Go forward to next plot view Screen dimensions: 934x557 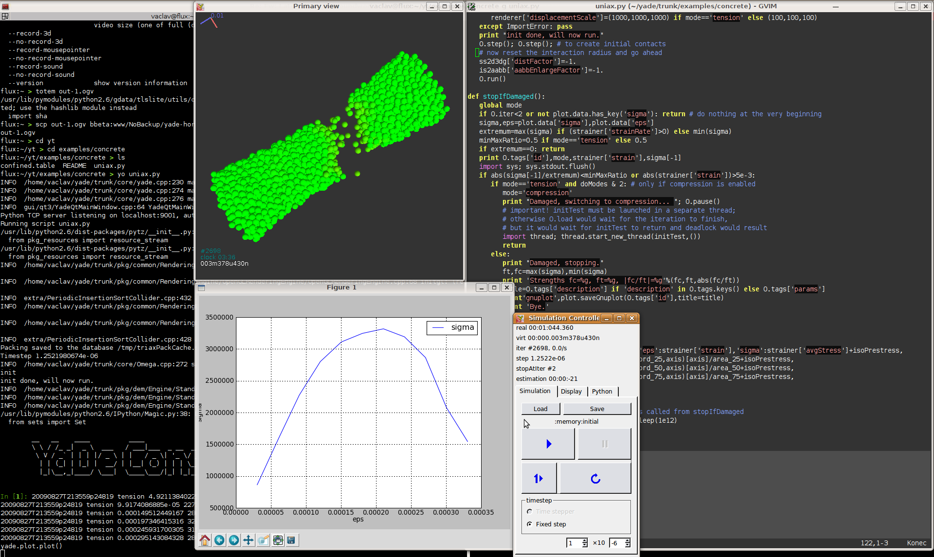pyautogui.click(x=234, y=540)
